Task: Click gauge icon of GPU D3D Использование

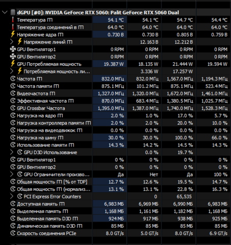Action: point(20,152)
